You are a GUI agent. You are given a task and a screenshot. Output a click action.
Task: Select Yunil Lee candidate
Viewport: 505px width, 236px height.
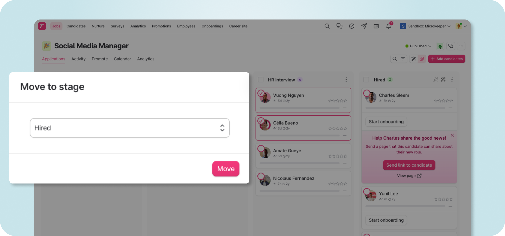pos(367,192)
